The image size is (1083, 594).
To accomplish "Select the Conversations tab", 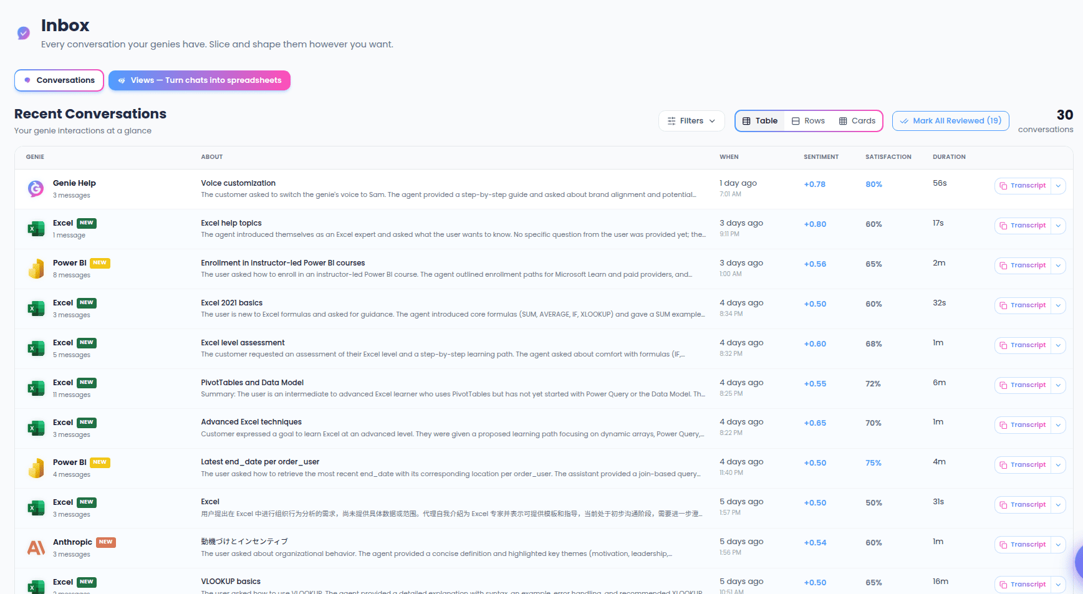I will coord(59,80).
